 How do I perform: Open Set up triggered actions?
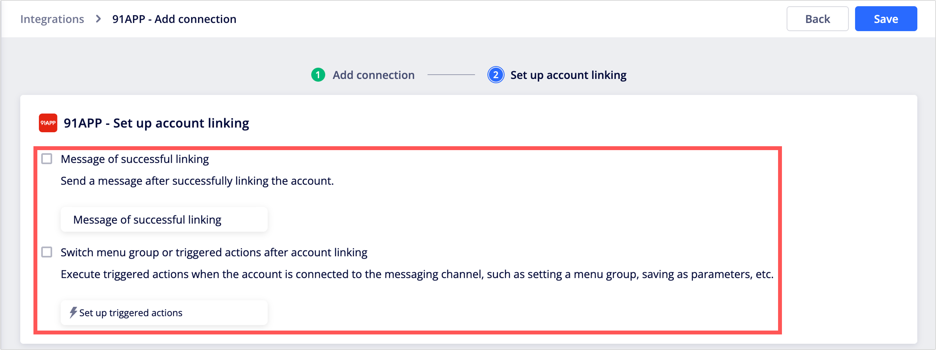pos(164,313)
